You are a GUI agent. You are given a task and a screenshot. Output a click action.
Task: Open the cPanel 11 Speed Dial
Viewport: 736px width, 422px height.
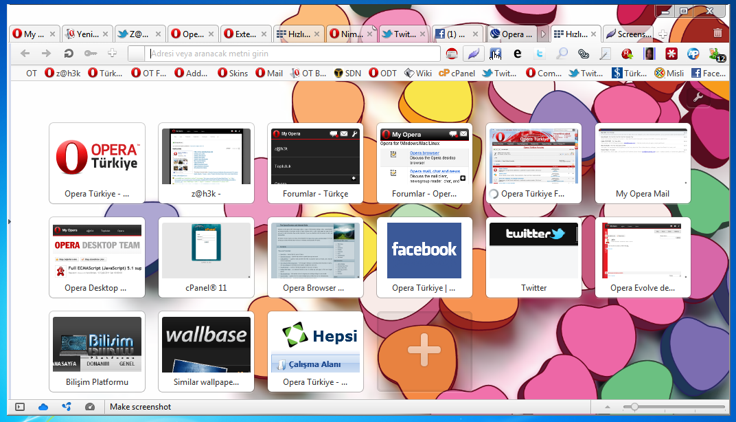tap(206, 257)
